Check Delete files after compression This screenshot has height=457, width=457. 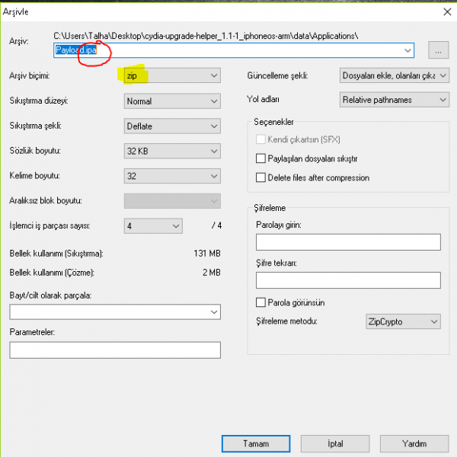[x=262, y=177]
